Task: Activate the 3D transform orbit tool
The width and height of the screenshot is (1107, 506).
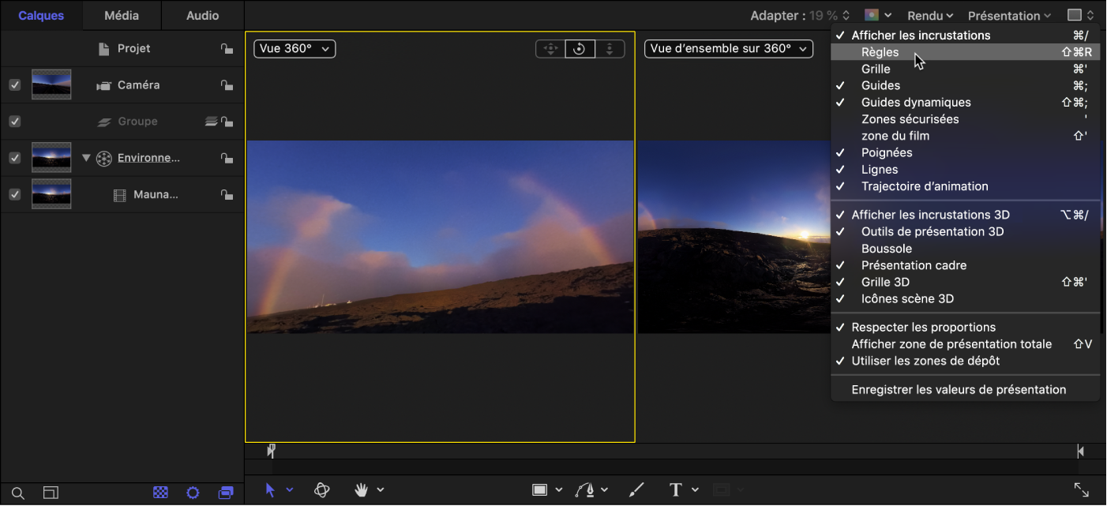Action: 321,490
